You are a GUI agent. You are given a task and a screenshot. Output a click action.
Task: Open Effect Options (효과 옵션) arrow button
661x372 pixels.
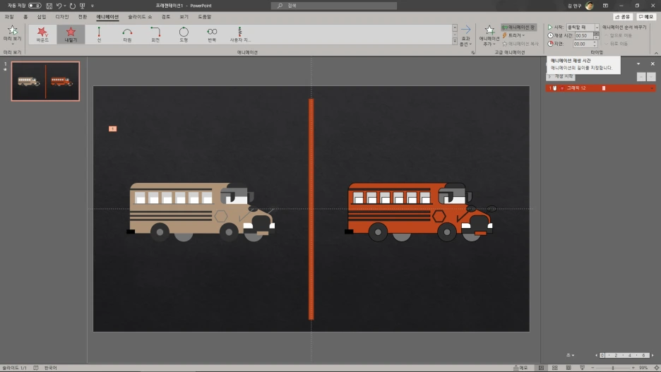point(465,35)
